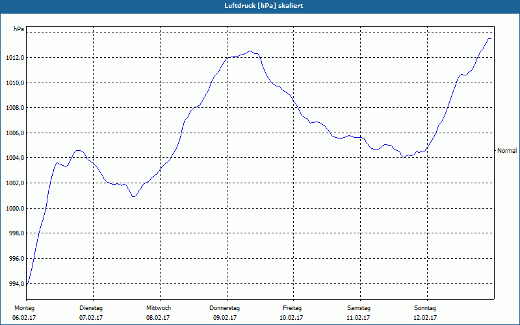Click the chart title 'Luftdruck [hPa] skaliert'
Viewport: 520px width, 325px height.
[x=264, y=6]
